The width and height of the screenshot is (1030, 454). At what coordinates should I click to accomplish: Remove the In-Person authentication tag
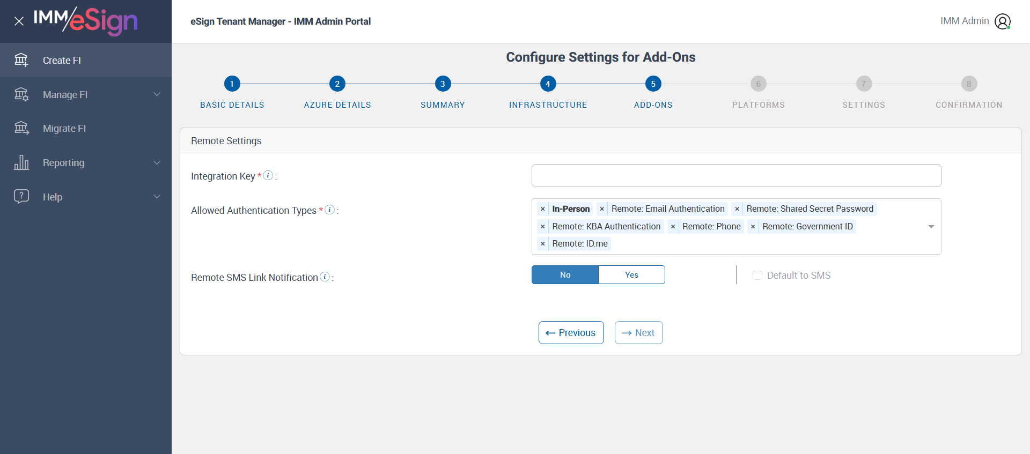(x=543, y=209)
